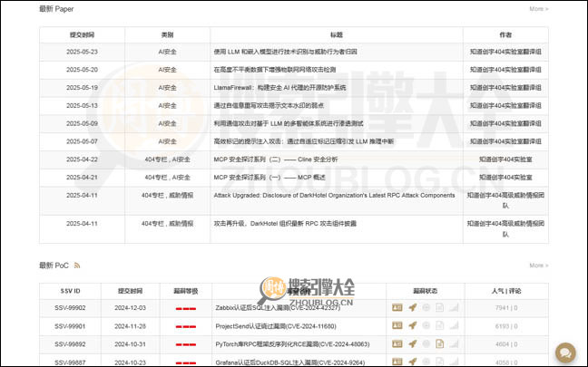Click 404专栏, AI安全 category in 2025-04-21 row

click(x=167, y=178)
